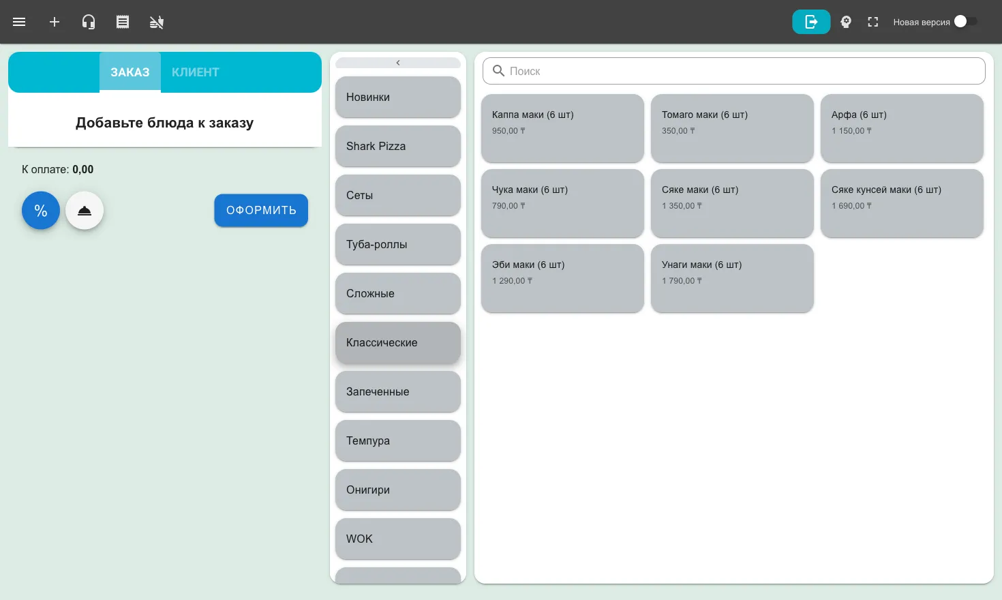Add Арфа (6 шт) to order
The width and height of the screenshot is (1002, 600).
tap(902, 128)
